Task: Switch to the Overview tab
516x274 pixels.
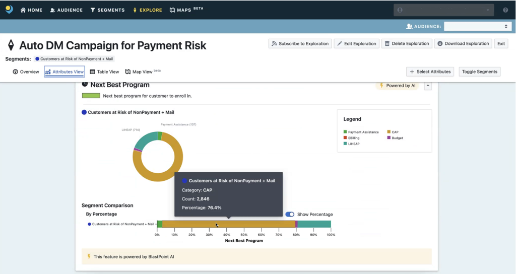Action: tap(26, 72)
